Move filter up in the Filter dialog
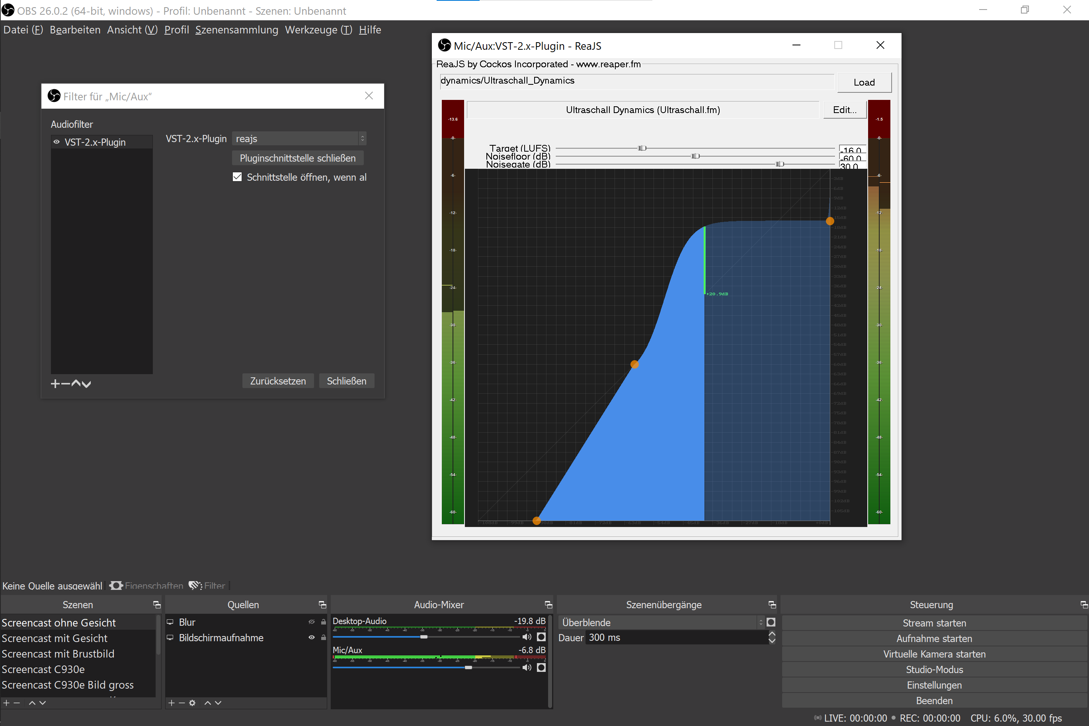 (76, 384)
